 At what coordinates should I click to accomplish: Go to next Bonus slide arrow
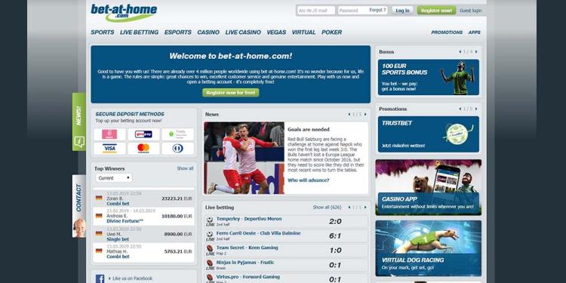click(x=476, y=52)
